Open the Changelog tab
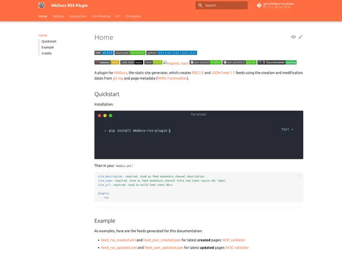This screenshot has height=254, width=342. coord(133,16)
